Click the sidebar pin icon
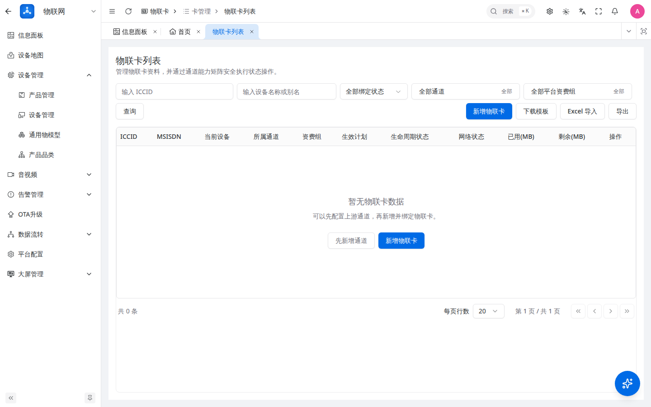Viewport: 651px width, 407px height. click(x=90, y=398)
